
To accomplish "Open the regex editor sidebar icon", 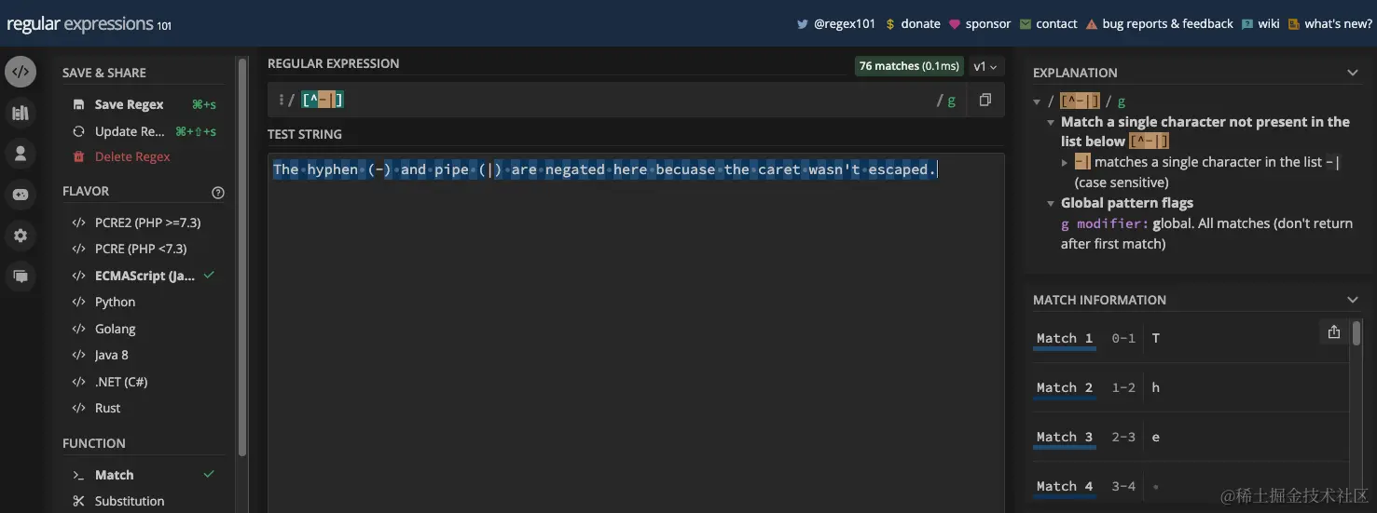I will [21, 73].
